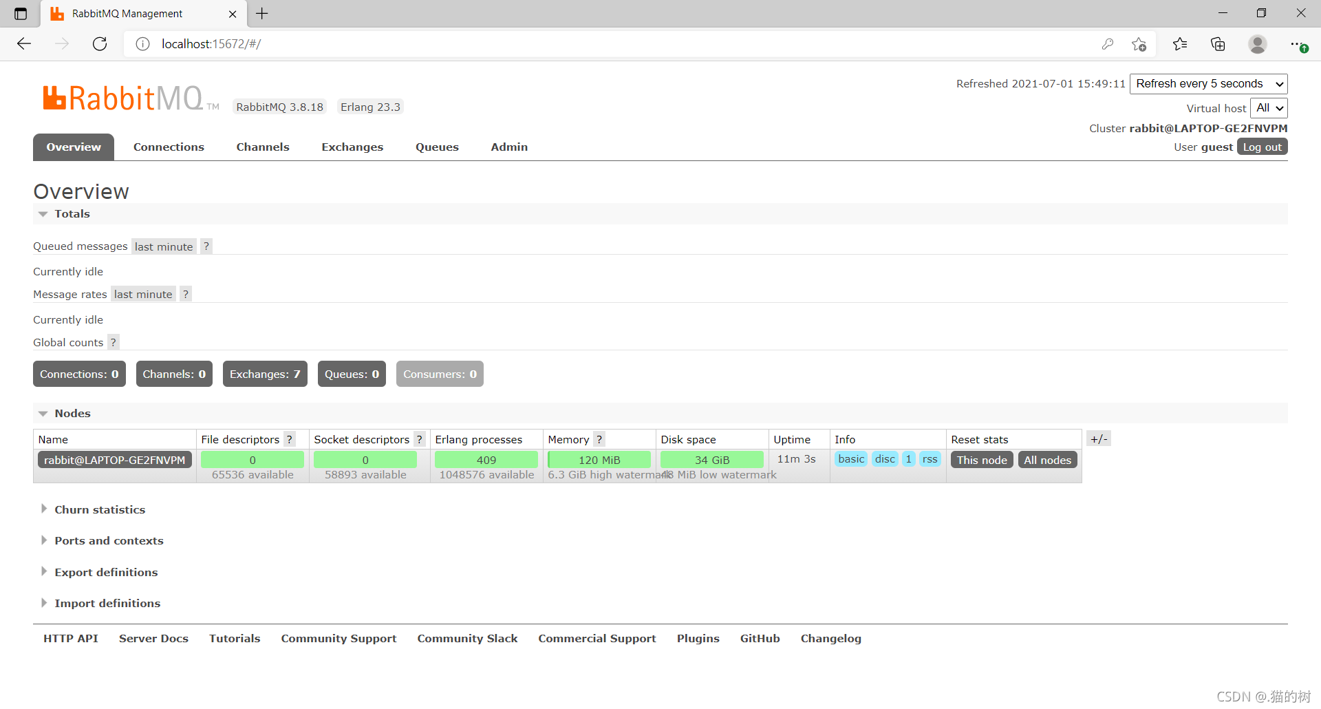This screenshot has width=1321, height=709.
Task: Click the basic info tag
Action: coord(851,459)
